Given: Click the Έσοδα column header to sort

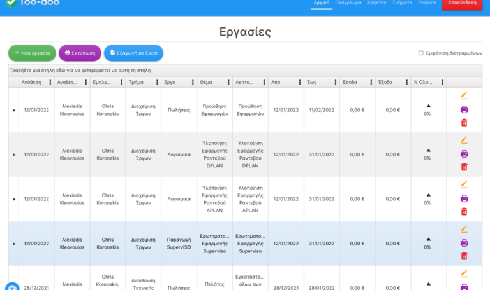Looking at the screenshot, I should pyautogui.click(x=350, y=82).
